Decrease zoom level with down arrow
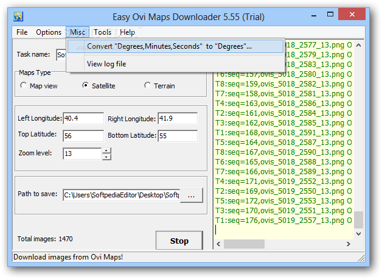 pos(106,157)
